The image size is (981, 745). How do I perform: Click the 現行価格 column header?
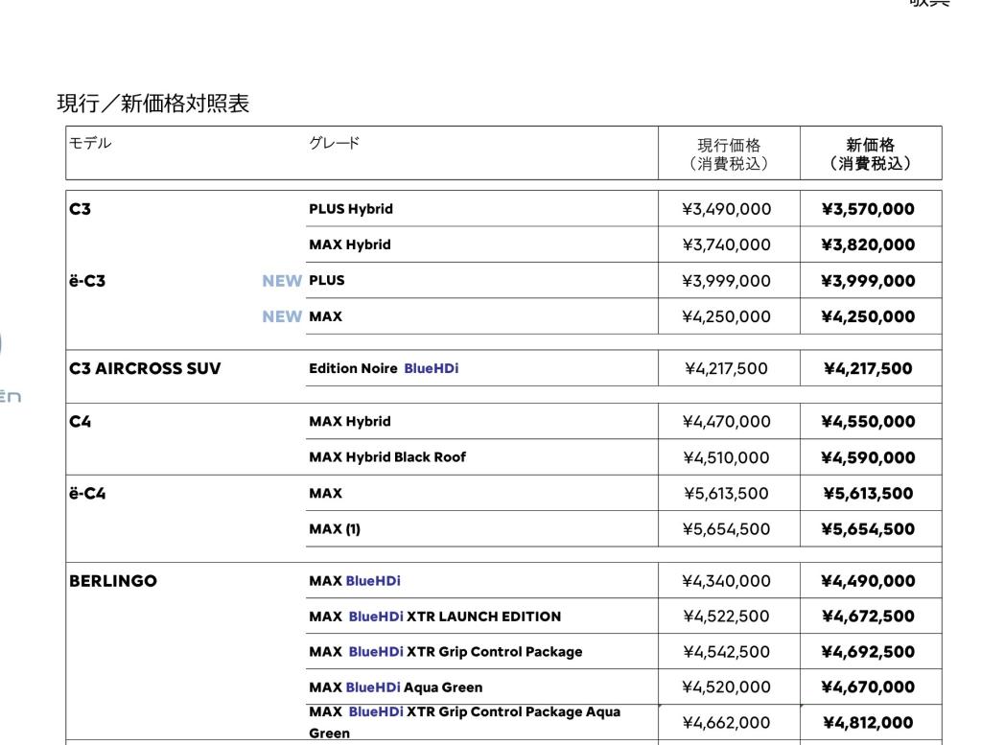click(729, 154)
